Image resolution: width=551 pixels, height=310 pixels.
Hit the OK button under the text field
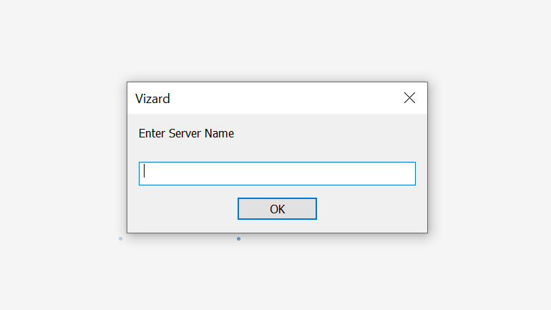tap(277, 209)
